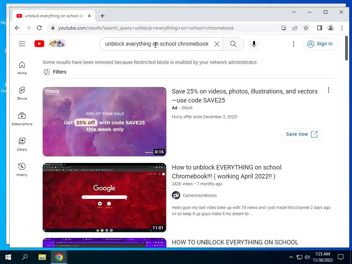Image resolution: width=352 pixels, height=264 pixels.
Task: Click the iStock advertiser name
Action: [187, 108]
